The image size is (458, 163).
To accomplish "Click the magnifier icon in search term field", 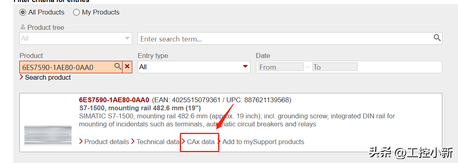I will (x=437, y=38).
